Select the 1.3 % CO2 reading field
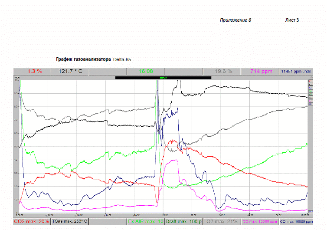Screen dimensions: 327x230 coord(35,71)
